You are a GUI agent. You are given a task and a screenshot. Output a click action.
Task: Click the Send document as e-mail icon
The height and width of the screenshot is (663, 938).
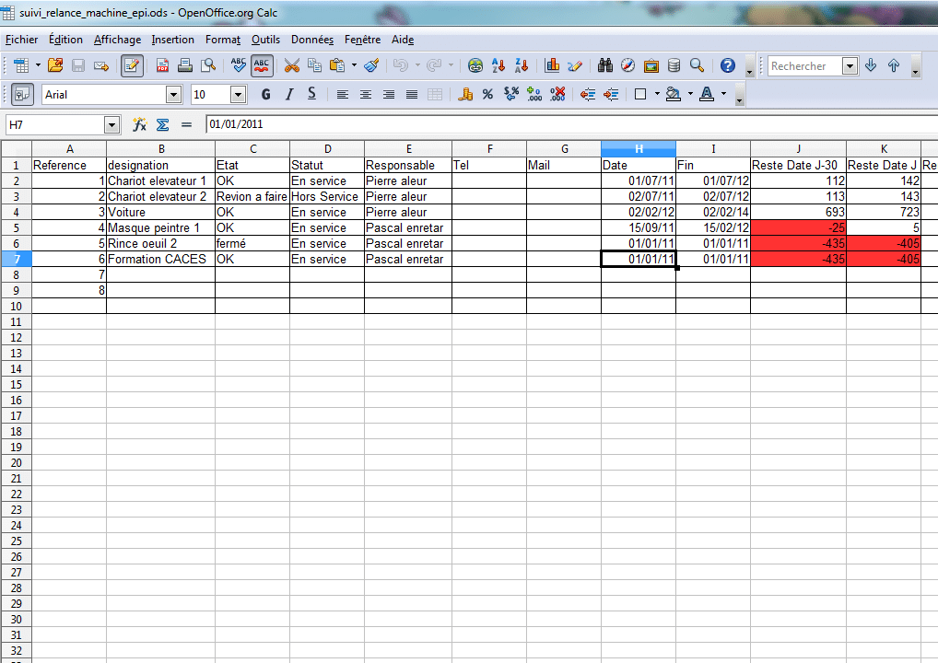(x=101, y=65)
